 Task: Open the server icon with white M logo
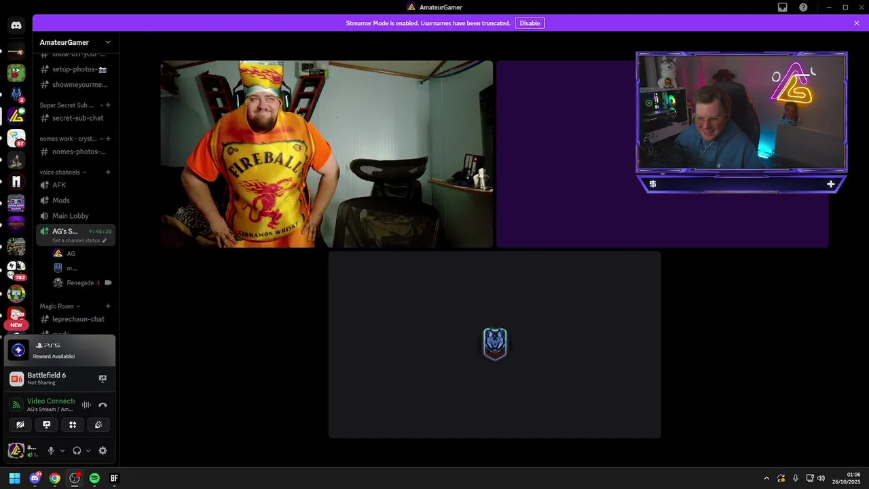(16, 181)
